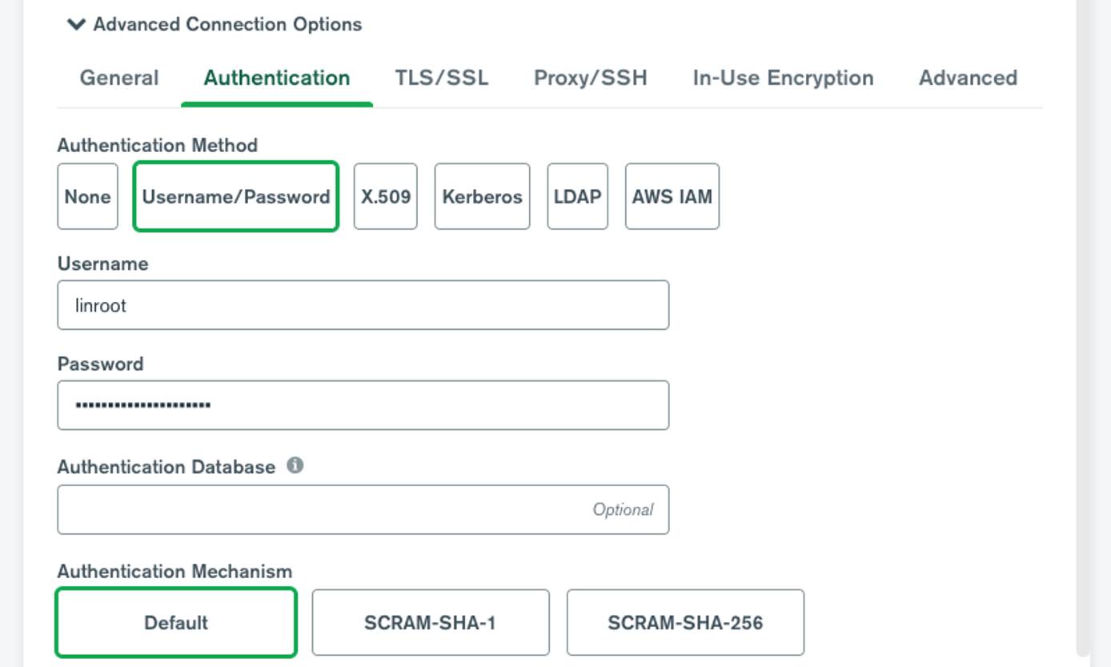Pick AWS IAM as authentication method
The image size is (1111, 667).
672,196
